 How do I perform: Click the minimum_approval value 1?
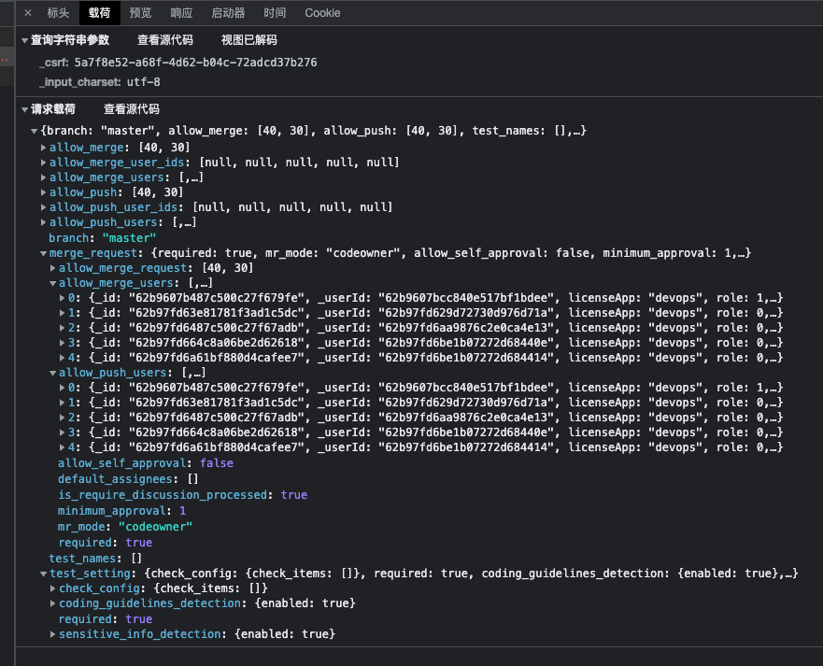pos(183,511)
